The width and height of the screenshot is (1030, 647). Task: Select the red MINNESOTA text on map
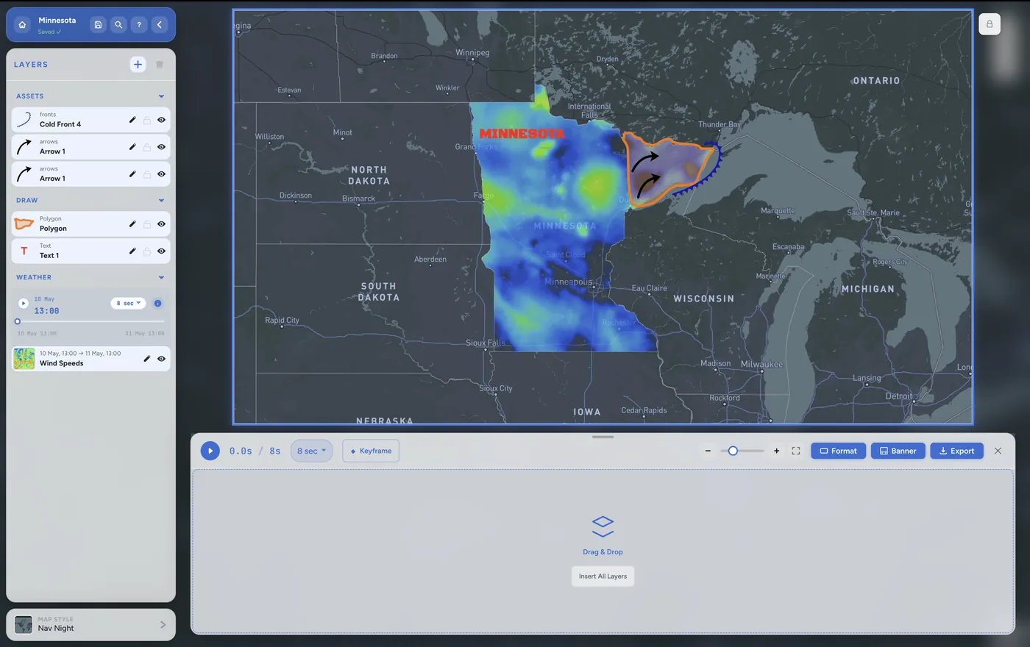(x=522, y=134)
